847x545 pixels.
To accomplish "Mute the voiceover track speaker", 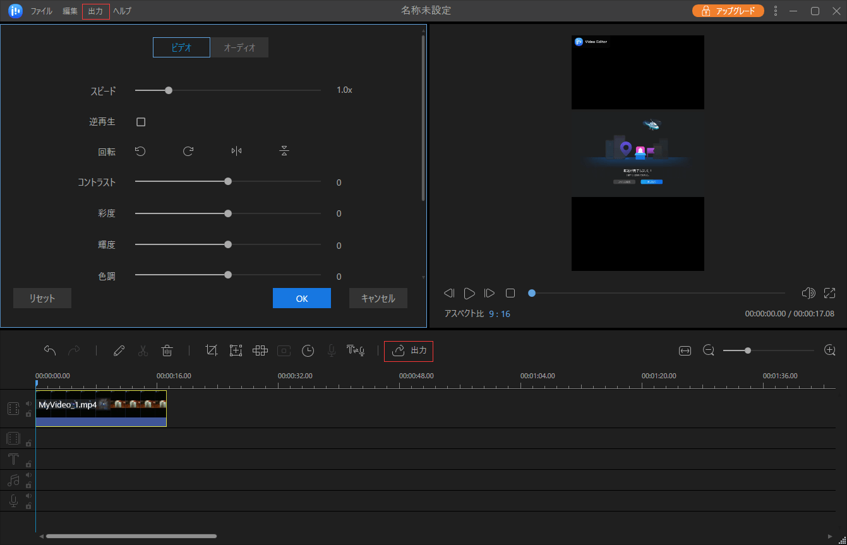I will [28, 496].
